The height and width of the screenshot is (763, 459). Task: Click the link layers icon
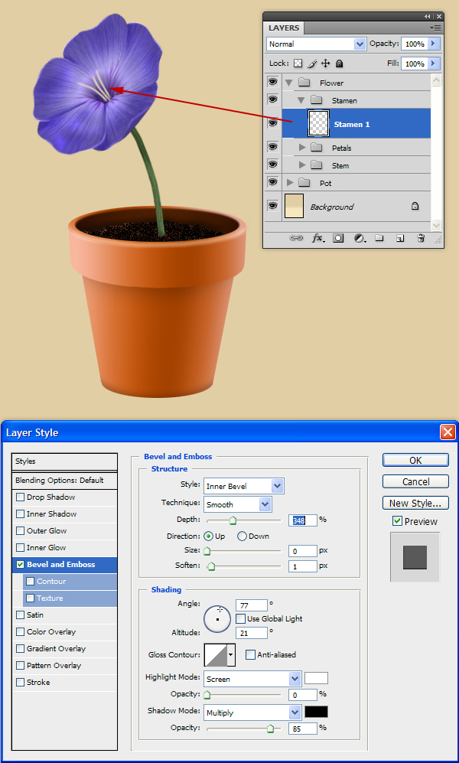click(x=296, y=238)
